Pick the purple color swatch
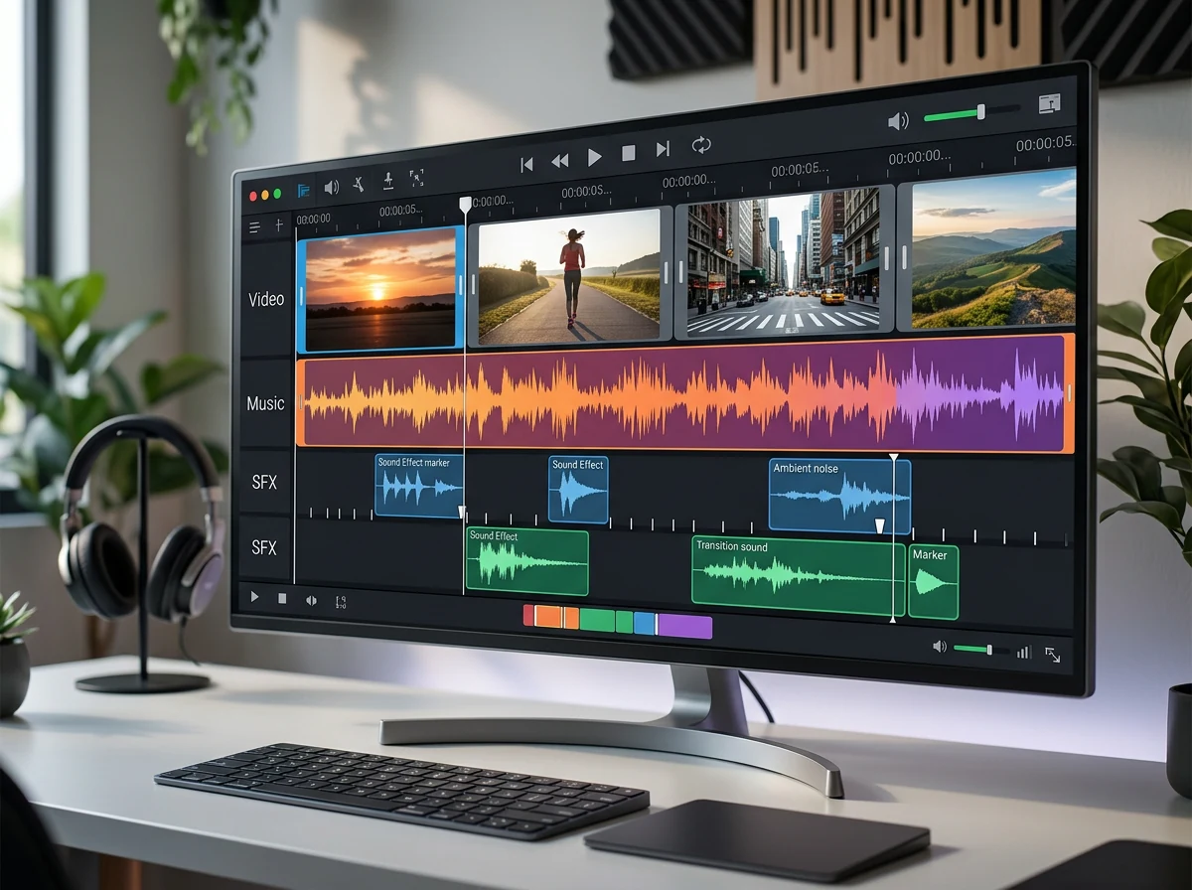 click(685, 626)
